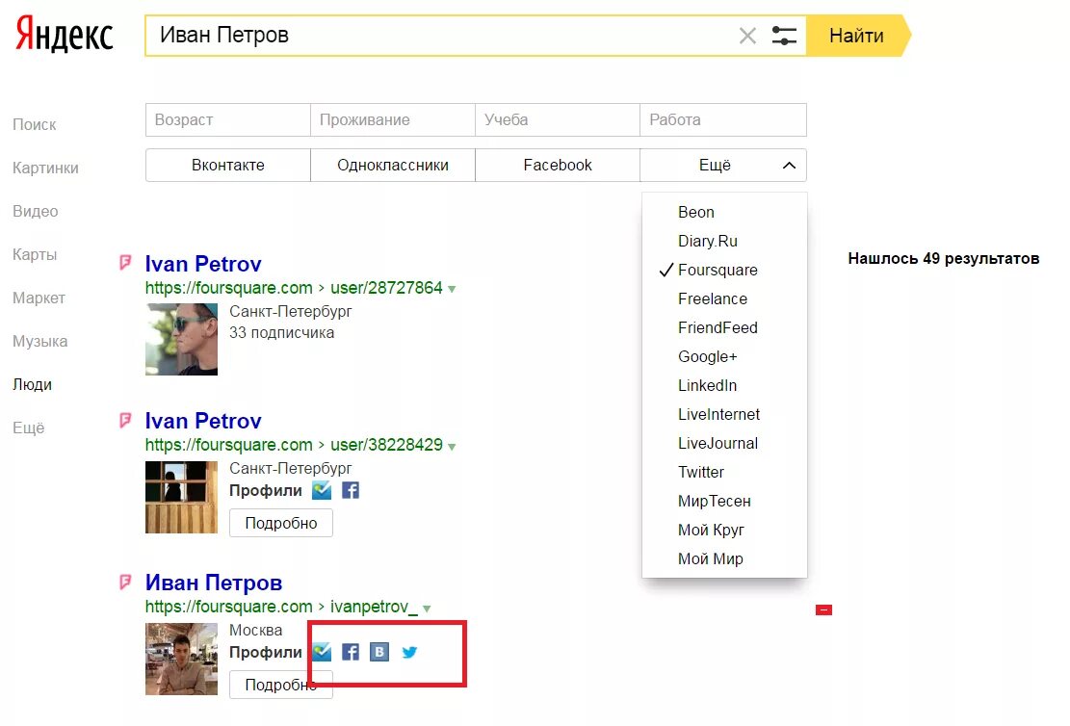Open foursquare.com user/28727864 URL link

pos(294,288)
